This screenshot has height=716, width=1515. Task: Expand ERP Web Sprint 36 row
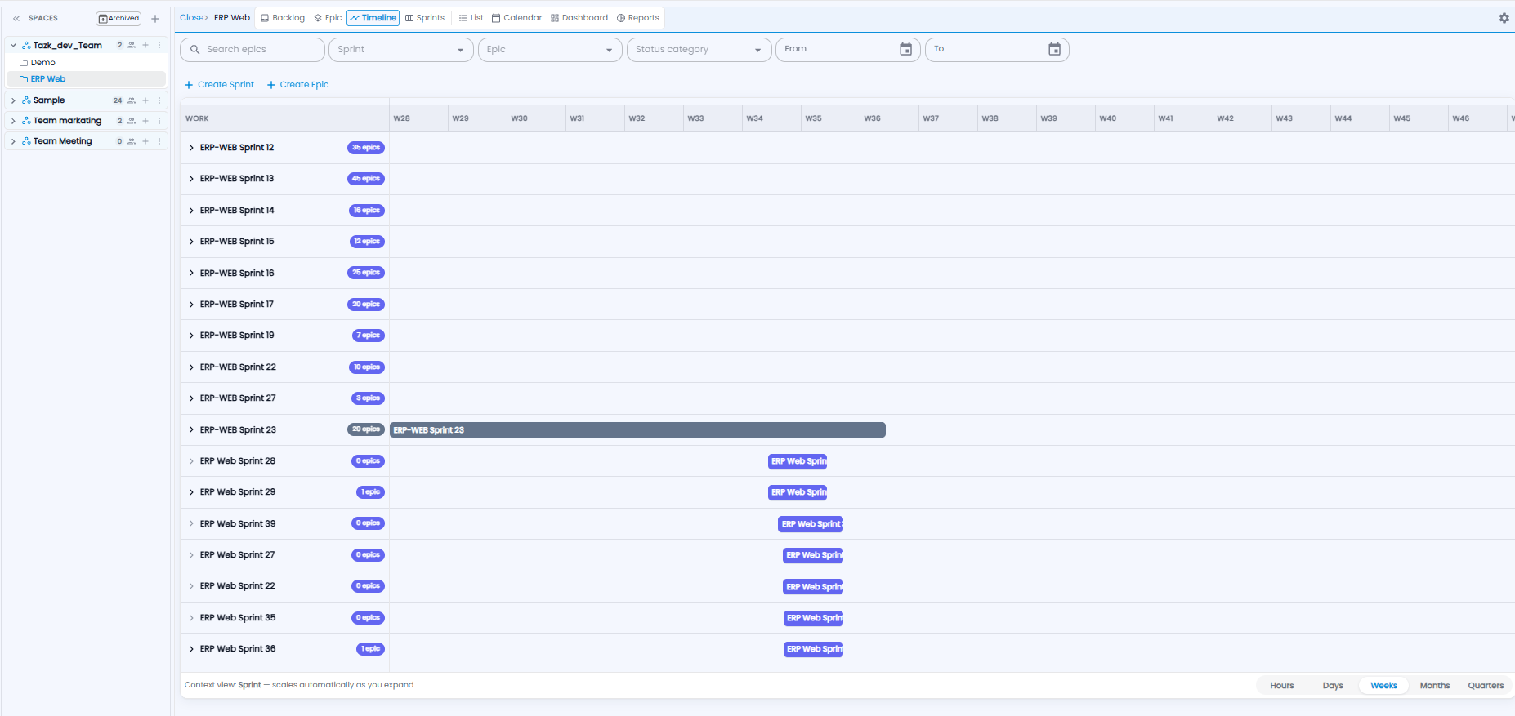pyautogui.click(x=191, y=649)
